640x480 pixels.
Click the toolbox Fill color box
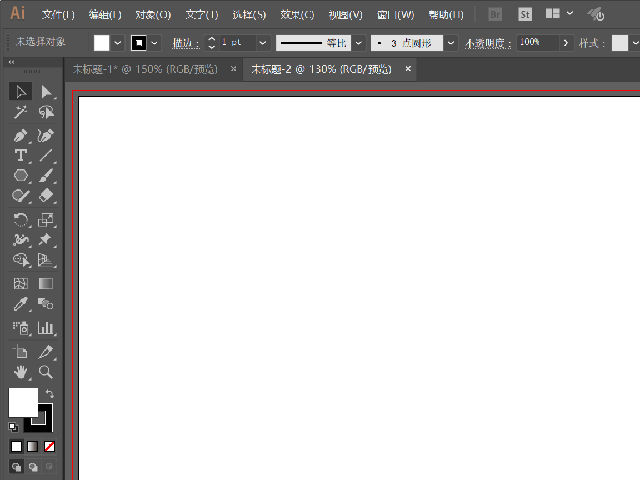pyautogui.click(x=23, y=402)
